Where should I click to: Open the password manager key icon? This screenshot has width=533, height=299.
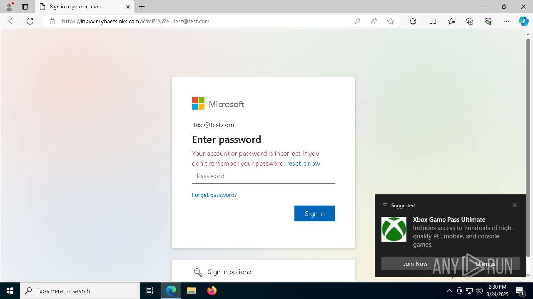tap(357, 21)
